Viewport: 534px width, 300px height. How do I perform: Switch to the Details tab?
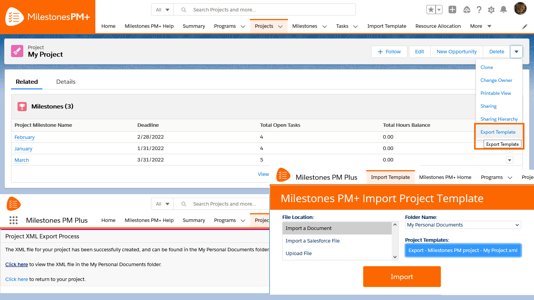(66, 81)
